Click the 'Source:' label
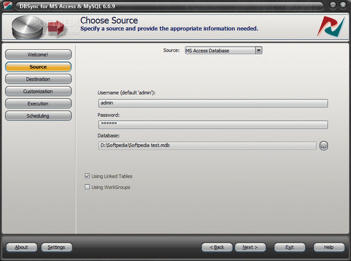The width and height of the screenshot is (351, 261). (x=171, y=50)
